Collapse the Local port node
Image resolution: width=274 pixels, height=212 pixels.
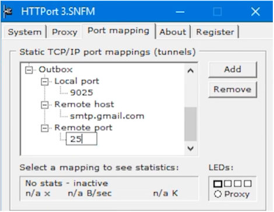point(44,82)
